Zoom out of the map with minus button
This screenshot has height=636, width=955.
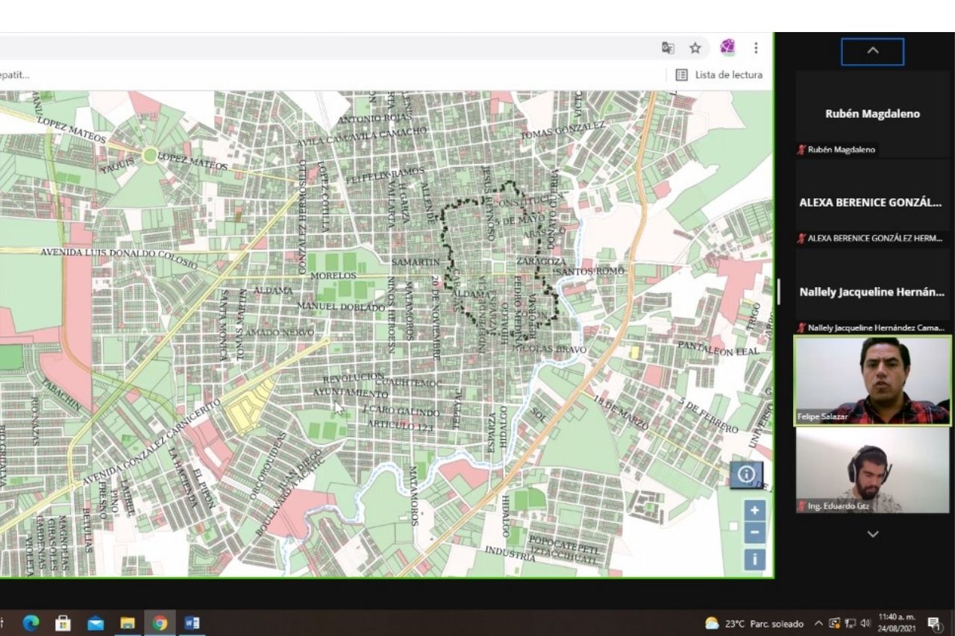click(x=754, y=534)
